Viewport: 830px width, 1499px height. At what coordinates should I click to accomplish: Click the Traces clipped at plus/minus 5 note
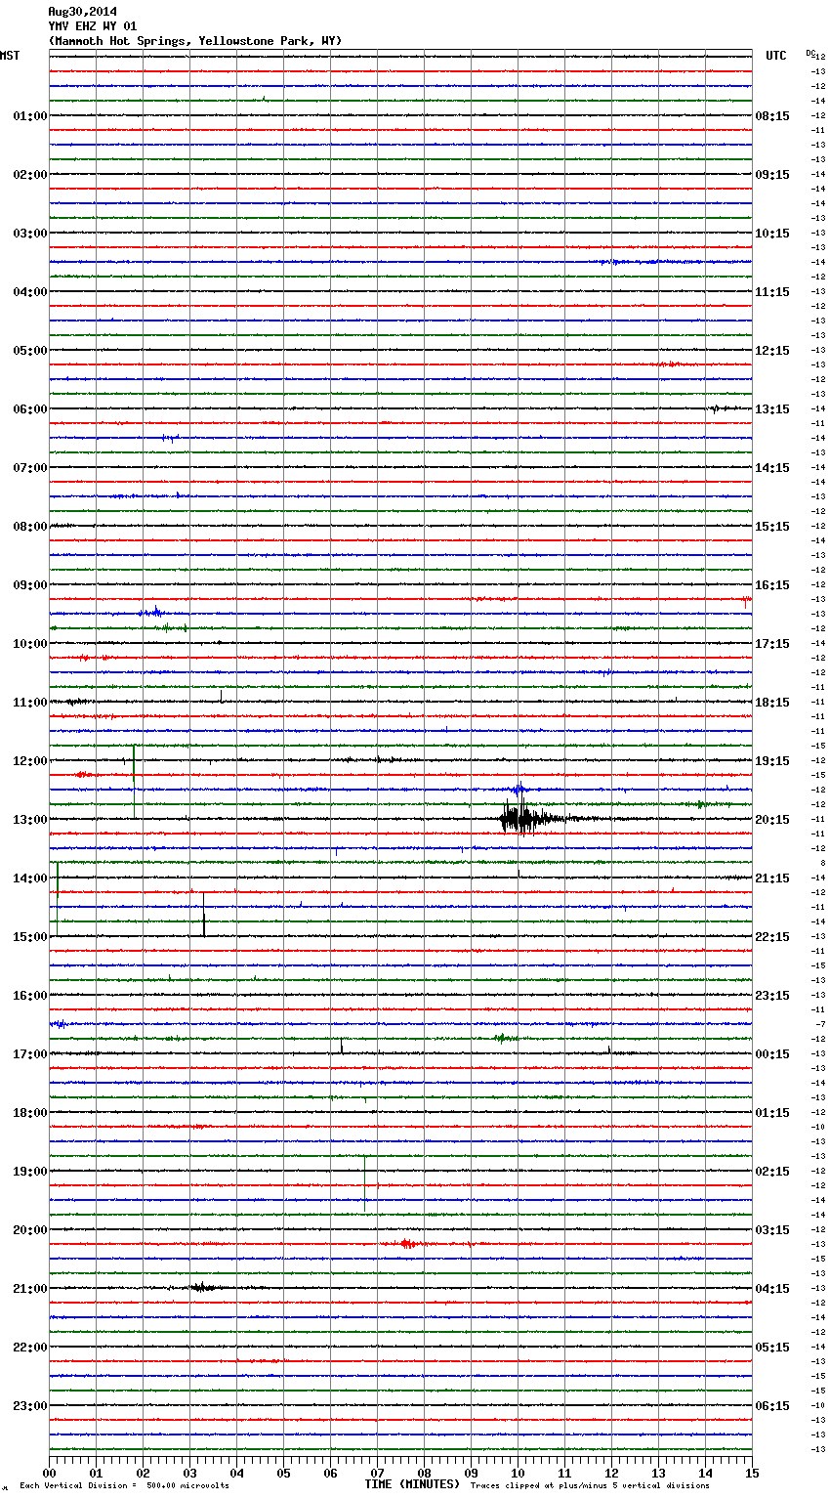pyautogui.click(x=590, y=1485)
